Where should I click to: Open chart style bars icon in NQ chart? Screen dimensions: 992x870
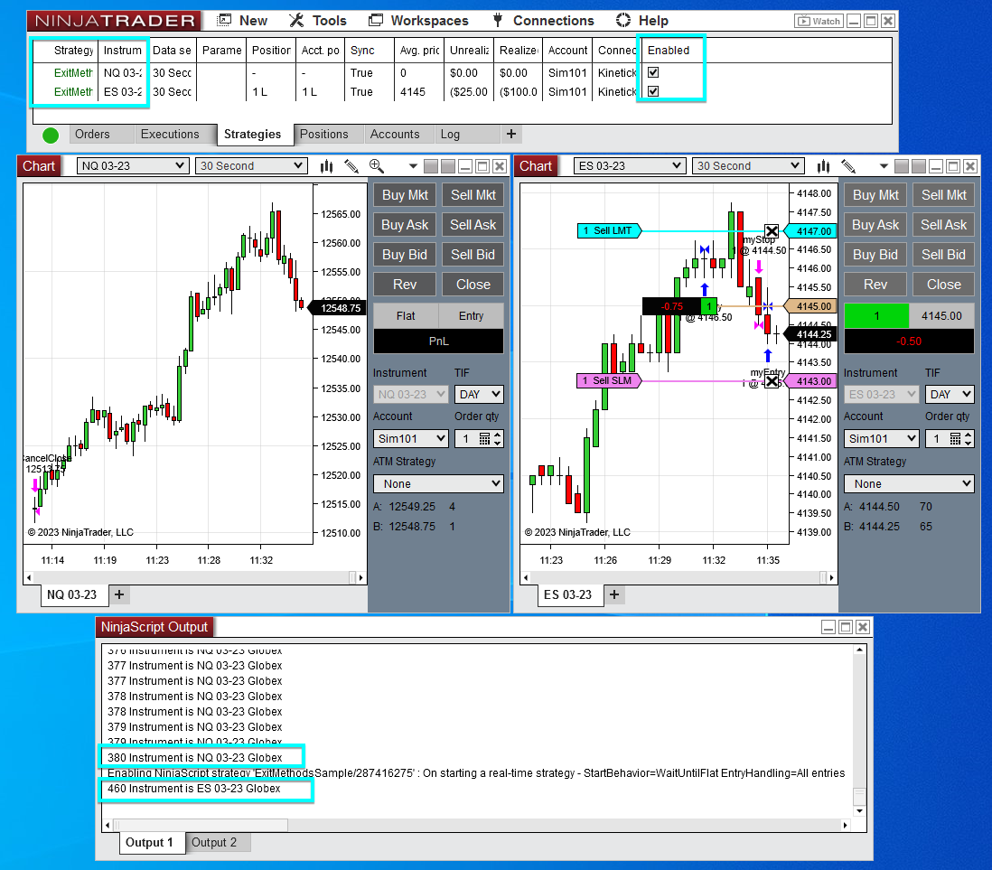(326, 166)
